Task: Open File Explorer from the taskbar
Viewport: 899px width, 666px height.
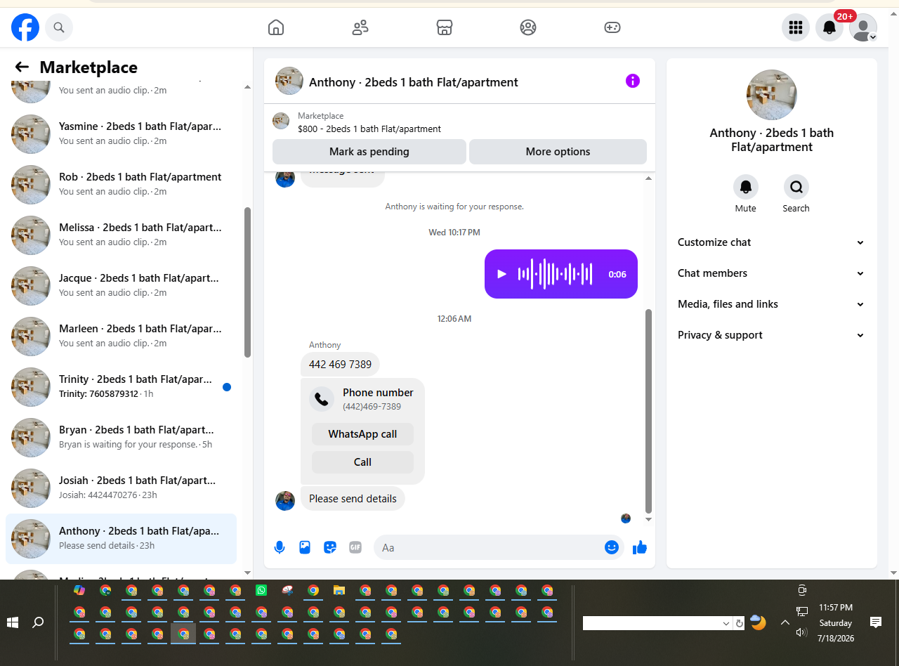Action: click(x=339, y=591)
